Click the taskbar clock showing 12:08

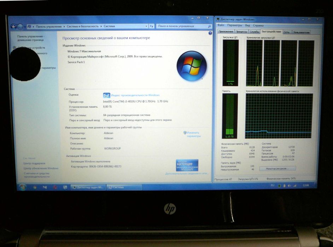tap(306, 186)
